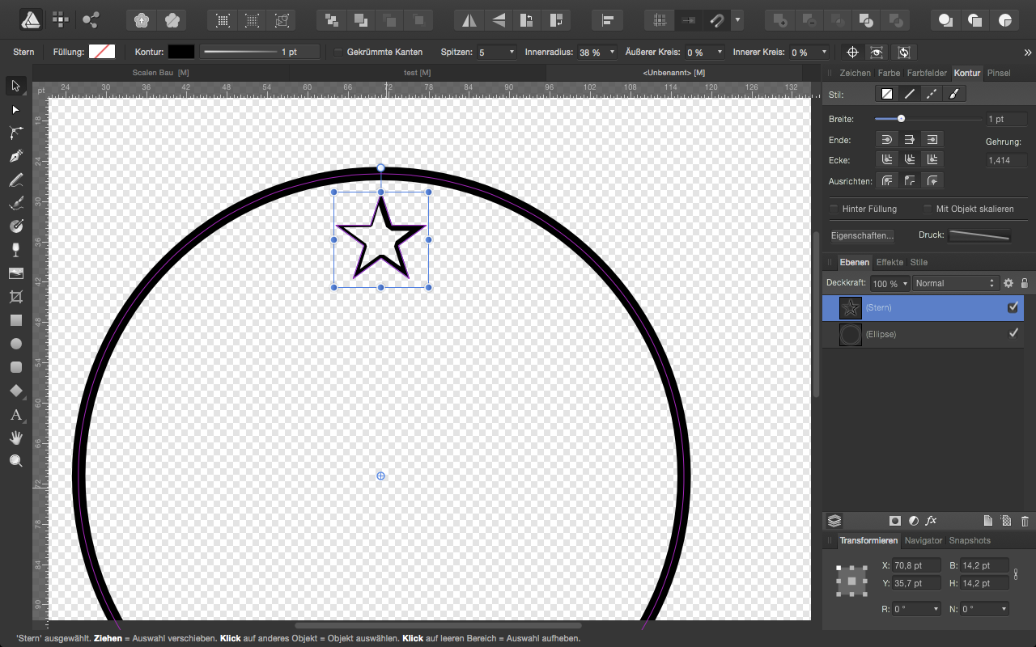Open the Füllung fill color swatch
The image size is (1036, 647).
(102, 52)
